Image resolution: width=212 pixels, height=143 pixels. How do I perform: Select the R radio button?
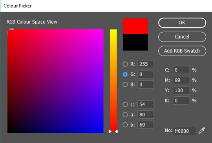(x=125, y=64)
